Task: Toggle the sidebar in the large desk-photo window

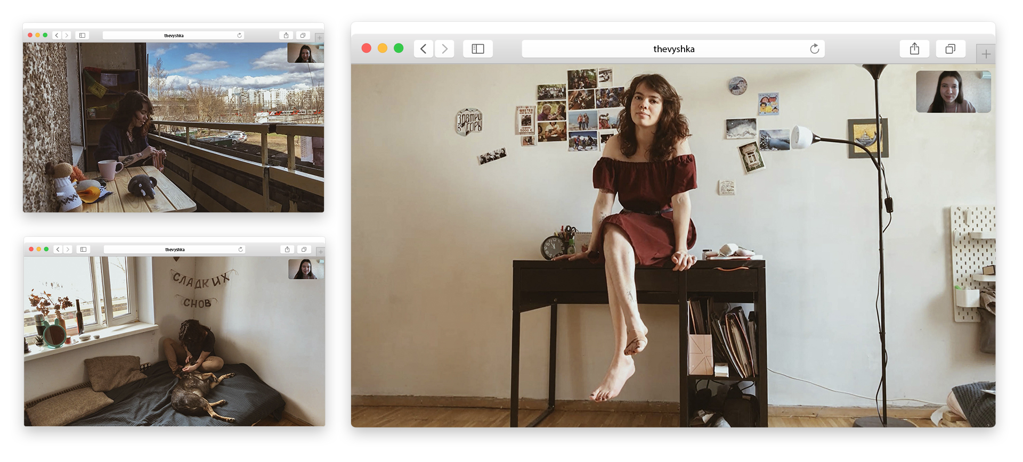Action: point(478,49)
